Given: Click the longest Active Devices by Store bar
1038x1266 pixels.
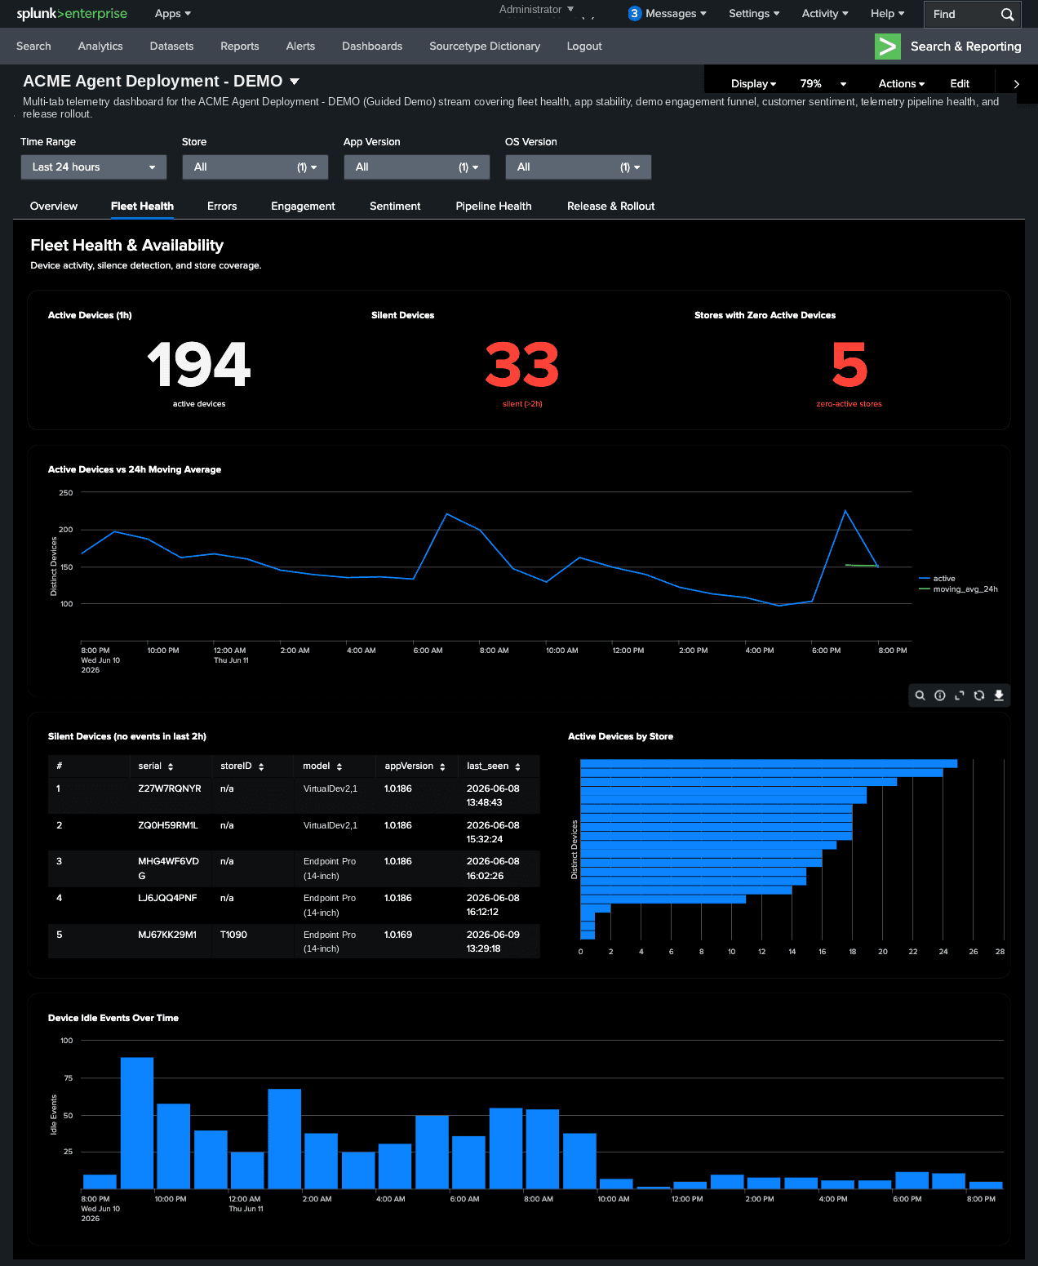Looking at the screenshot, I should coord(769,764).
